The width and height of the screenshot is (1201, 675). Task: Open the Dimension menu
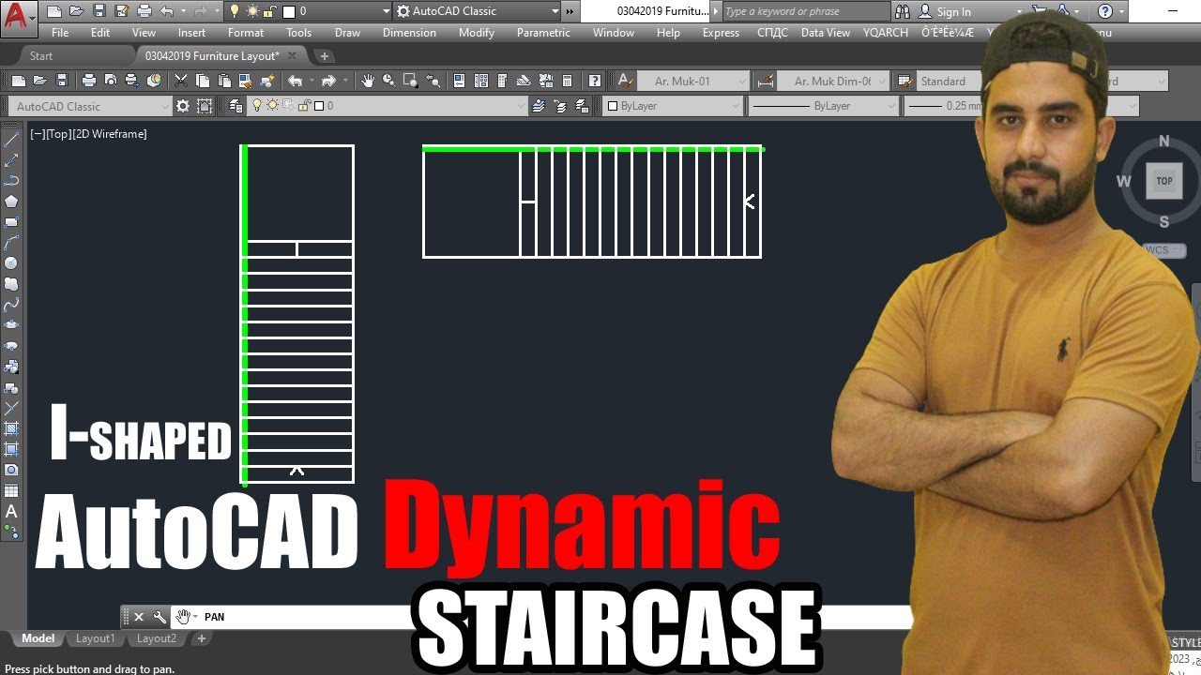(x=409, y=33)
